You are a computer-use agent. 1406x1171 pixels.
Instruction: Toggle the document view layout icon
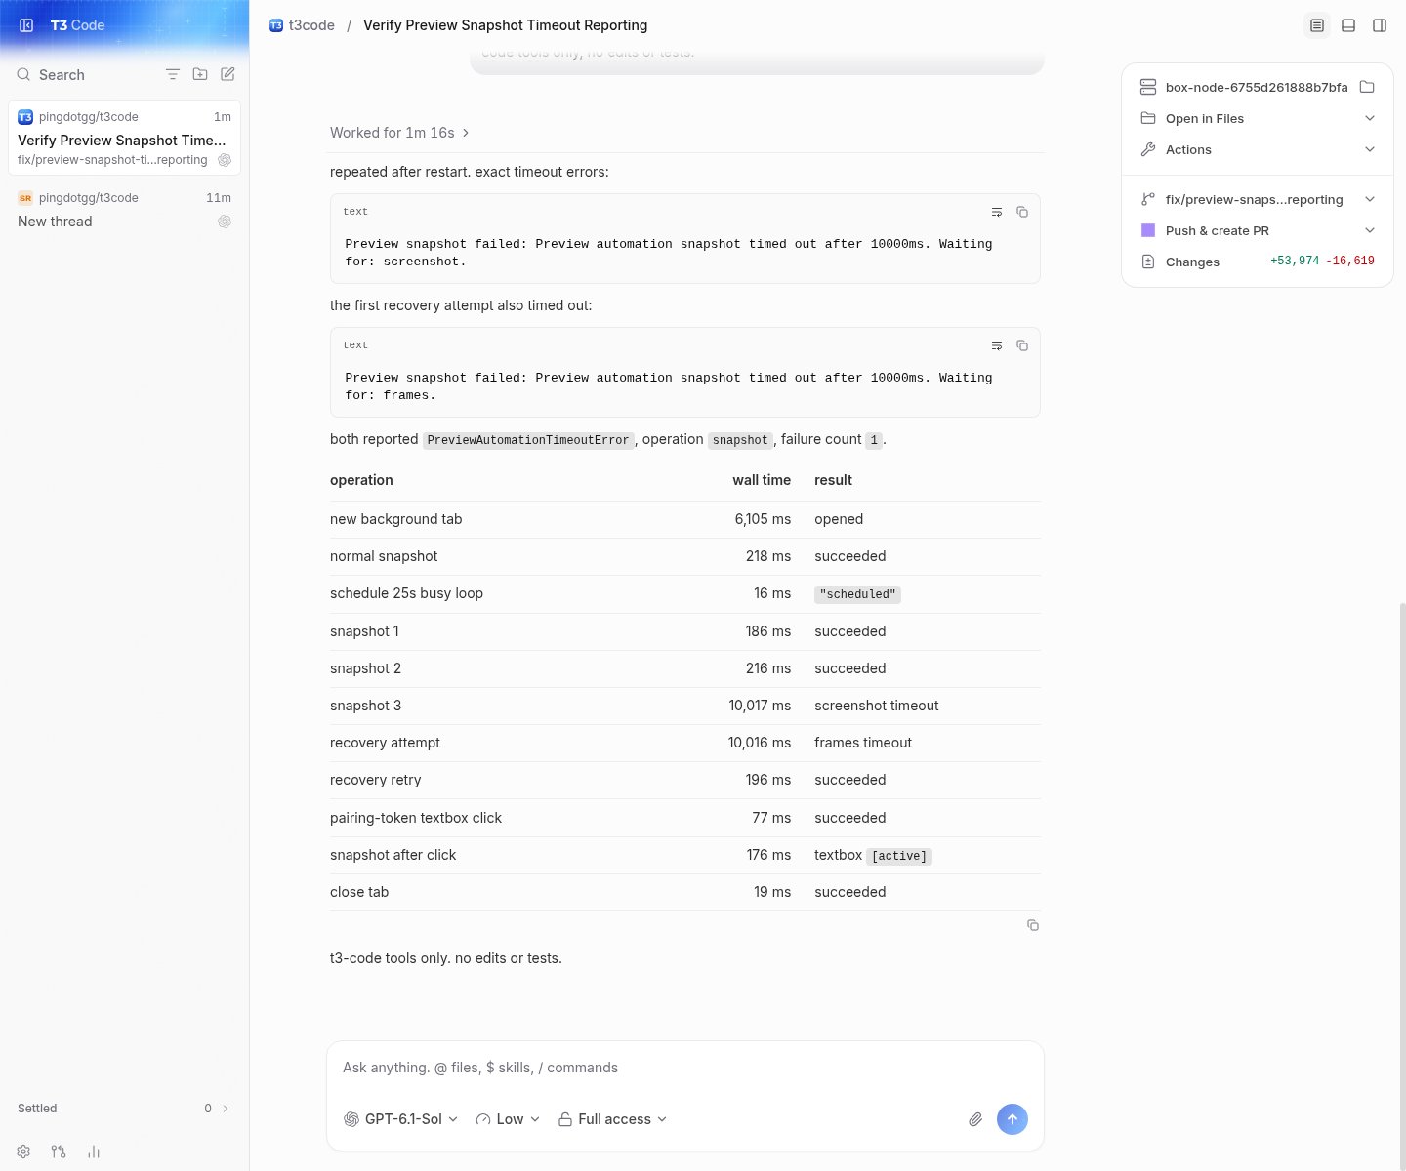pos(1317,25)
